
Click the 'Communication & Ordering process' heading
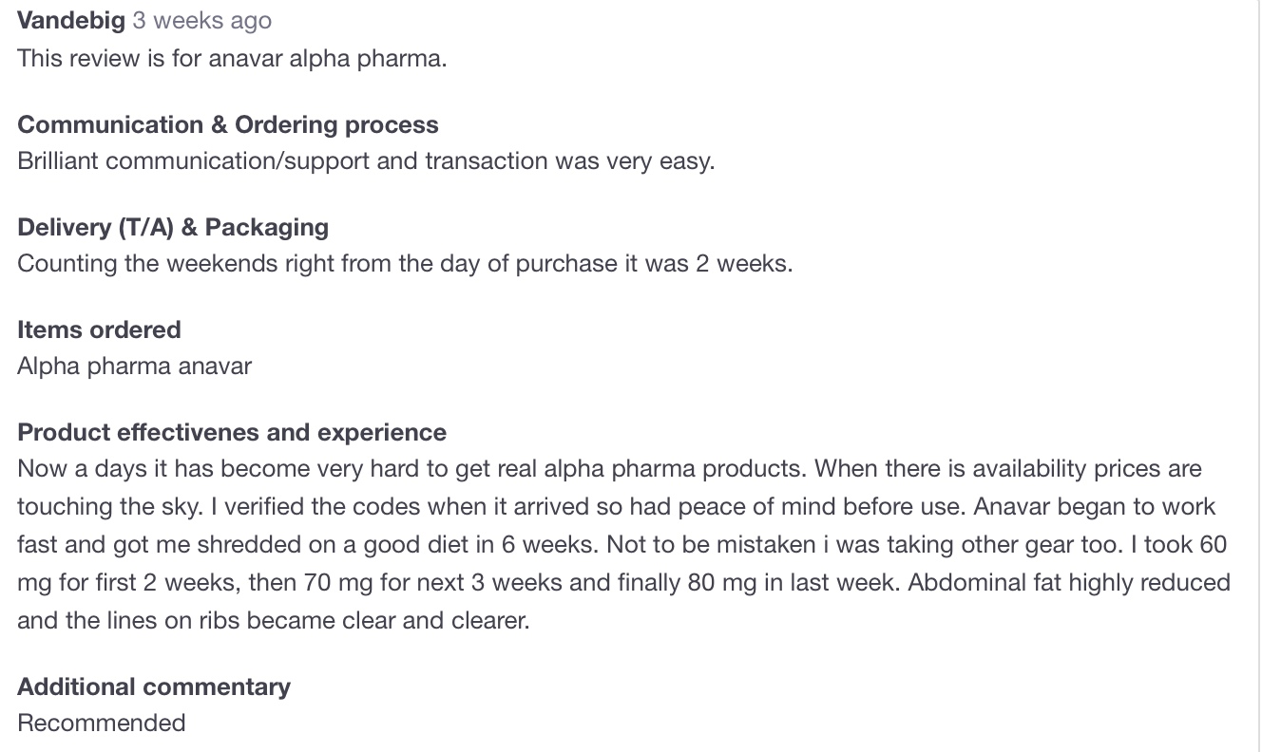pos(228,124)
